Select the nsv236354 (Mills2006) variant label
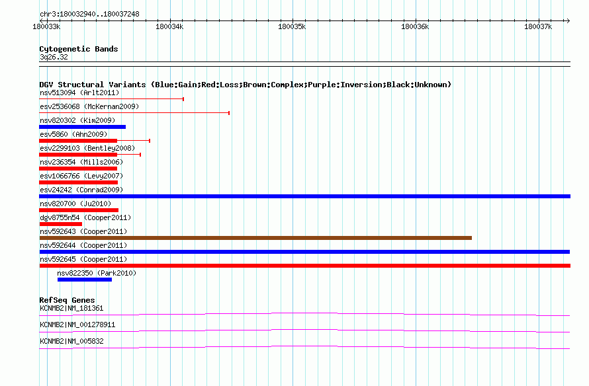This screenshot has height=386, width=589. 81,162
